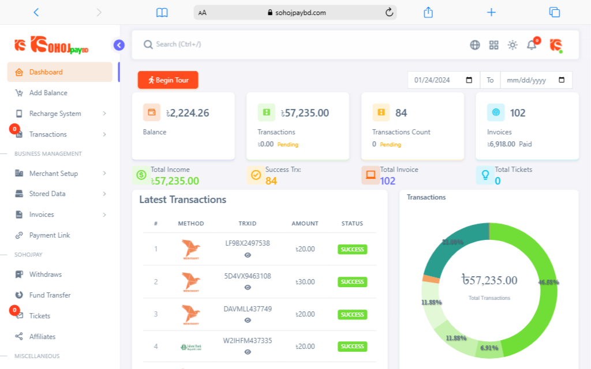Collapse the sidebar with arrow toggle
This screenshot has width=591, height=369.
click(x=119, y=45)
